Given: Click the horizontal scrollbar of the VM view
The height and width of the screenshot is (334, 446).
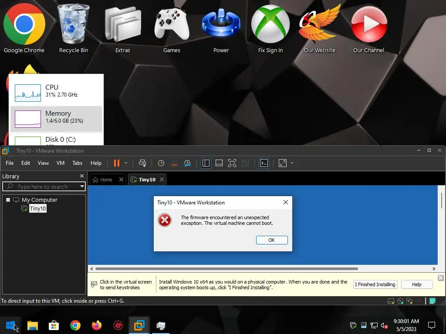Looking at the screenshot, I should click(226, 269).
